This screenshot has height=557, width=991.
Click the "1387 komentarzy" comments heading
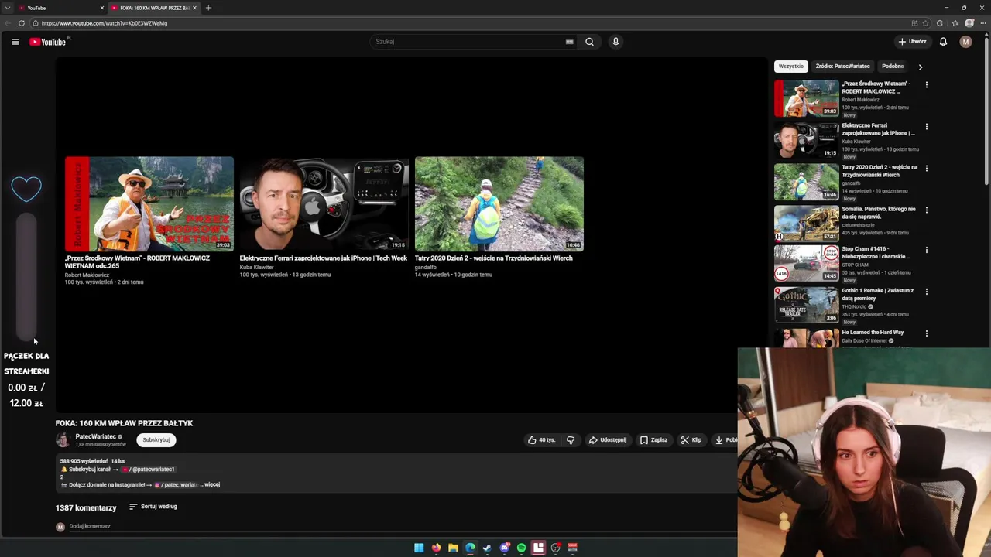tap(86, 507)
